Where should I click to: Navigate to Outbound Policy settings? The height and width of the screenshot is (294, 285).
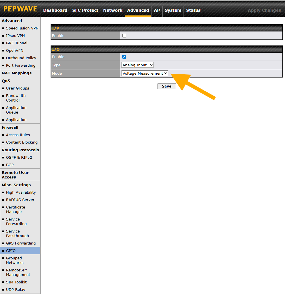pyautogui.click(x=21, y=58)
